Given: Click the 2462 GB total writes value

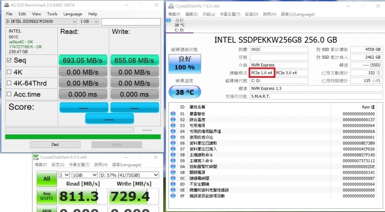Looking at the screenshot, I should point(367,57).
